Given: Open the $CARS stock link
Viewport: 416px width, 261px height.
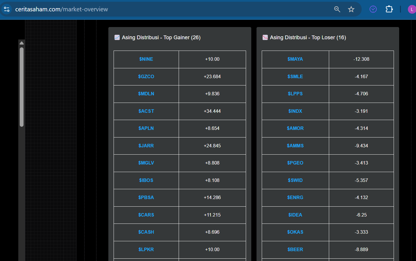Looking at the screenshot, I should tap(146, 215).
